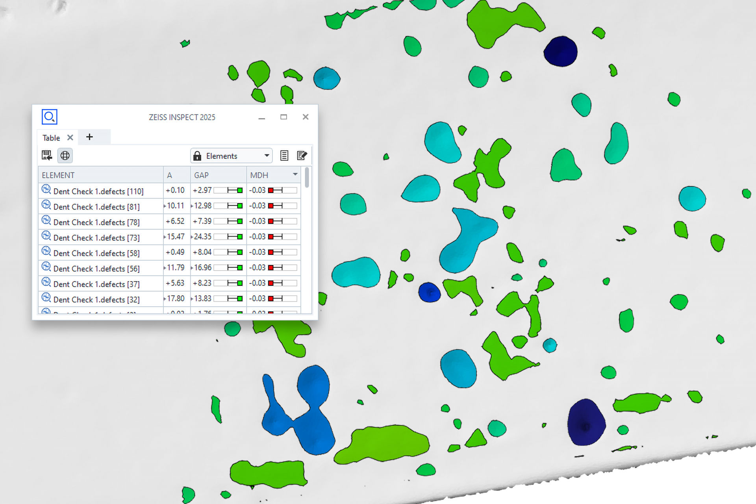Image resolution: width=756 pixels, height=504 pixels.
Task: Click defect icon of Dent Check 1.defects [81]
Action: (x=46, y=205)
